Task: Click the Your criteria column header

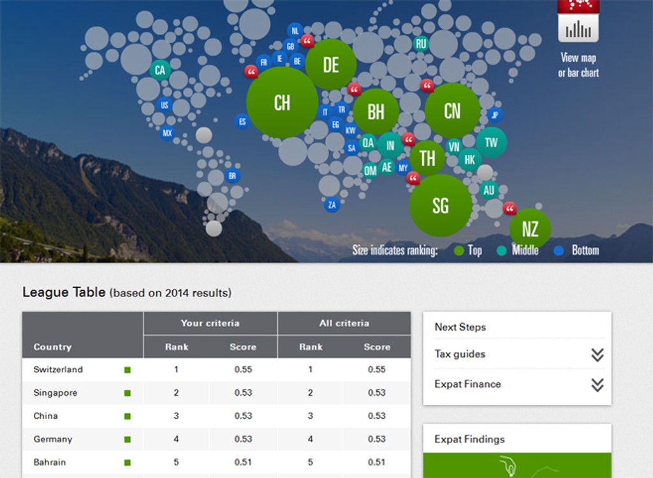Action: (x=210, y=323)
